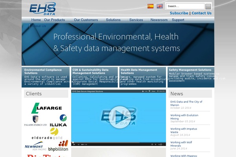Screen dimensions: 236x157
Task: Switch language via the UK flag
Action: [x=160, y=6]
